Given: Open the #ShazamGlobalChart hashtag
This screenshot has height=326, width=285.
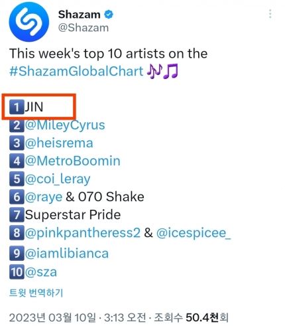Looking at the screenshot, I should pyautogui.click(x=76, y=72).
